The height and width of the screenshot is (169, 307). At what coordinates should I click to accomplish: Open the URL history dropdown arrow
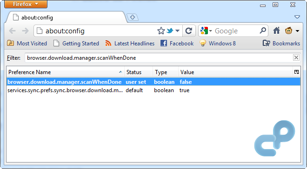177,31
